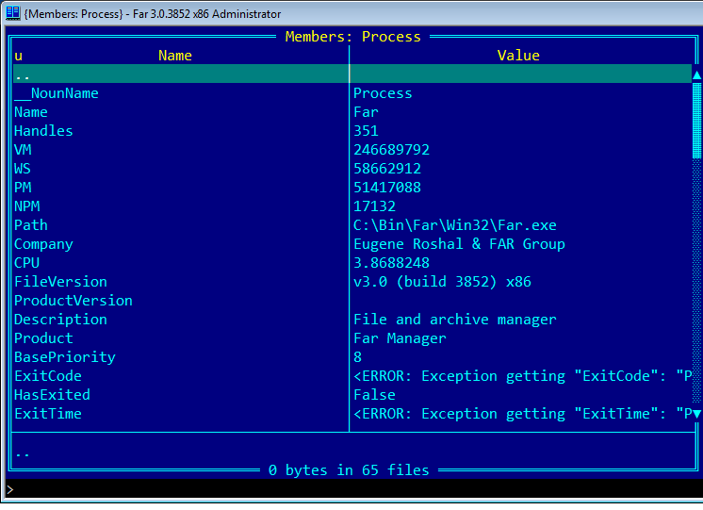Image resolution: width=703 pixels, height=510 pixels.
Task: Click the value 51417088
Action: pos(387,188)
